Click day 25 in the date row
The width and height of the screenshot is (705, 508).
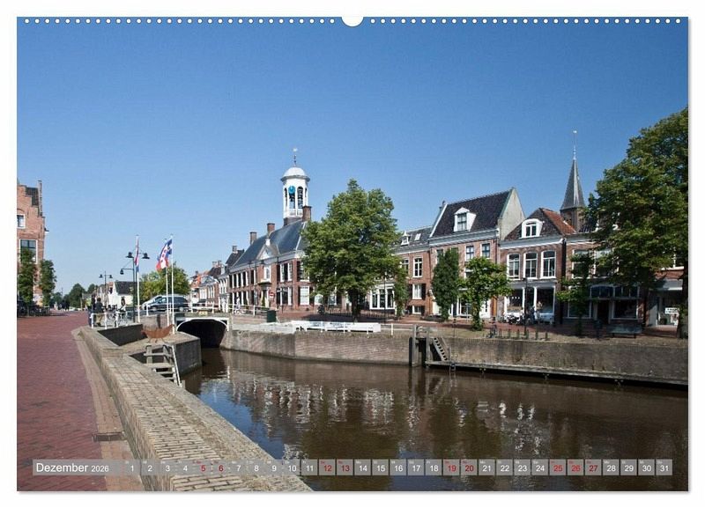point(557,468)
